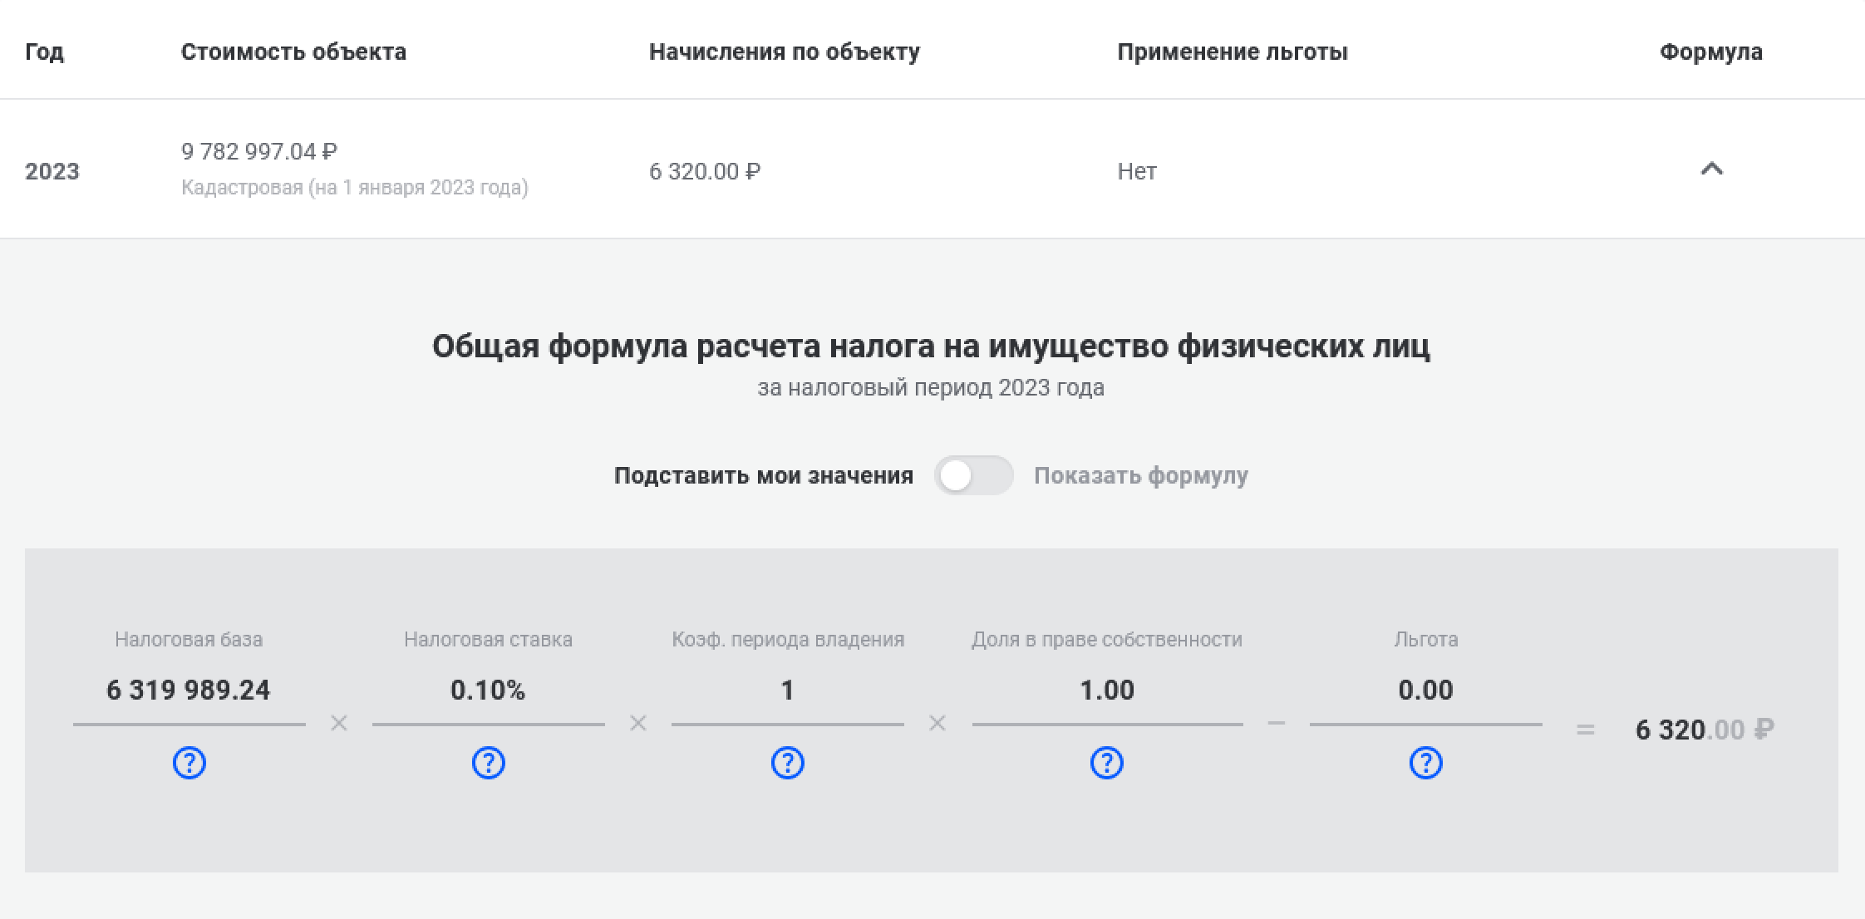Viewport: 1865px width, 919px height.
Task: Click the ownership share value 1.00
Action: (x=1107, y=690)
